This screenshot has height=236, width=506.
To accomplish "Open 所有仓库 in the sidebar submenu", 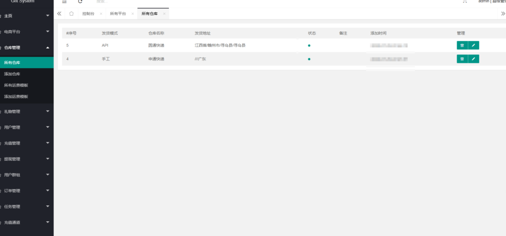I will [27, 63].
